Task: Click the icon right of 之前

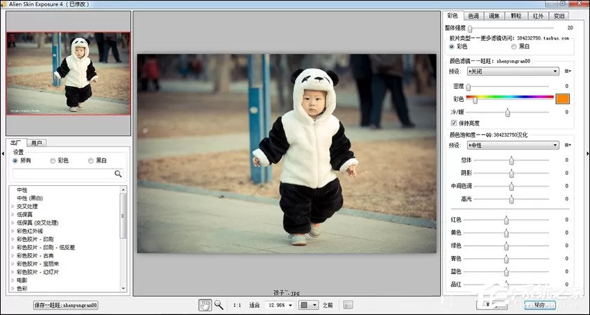Action: tap(348, 305)
